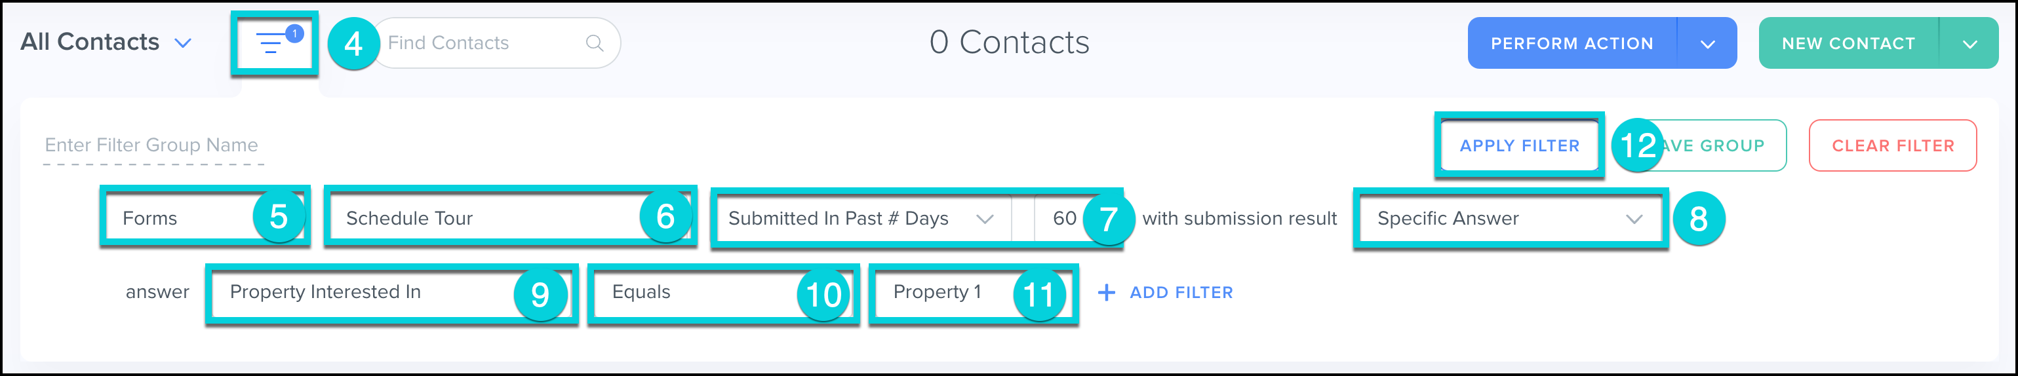Viewport: 2018px width, 376px height.
Task: Click the New Contact button
Action: tap(1848, 44)
